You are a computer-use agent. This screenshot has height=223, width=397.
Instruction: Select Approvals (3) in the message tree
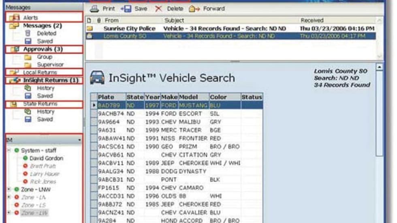(x=43, y=49)
